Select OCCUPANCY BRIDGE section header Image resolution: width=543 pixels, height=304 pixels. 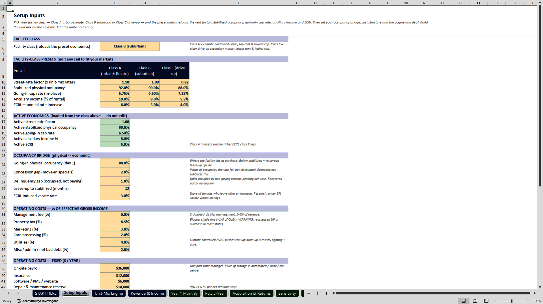[x=150, y=155]
